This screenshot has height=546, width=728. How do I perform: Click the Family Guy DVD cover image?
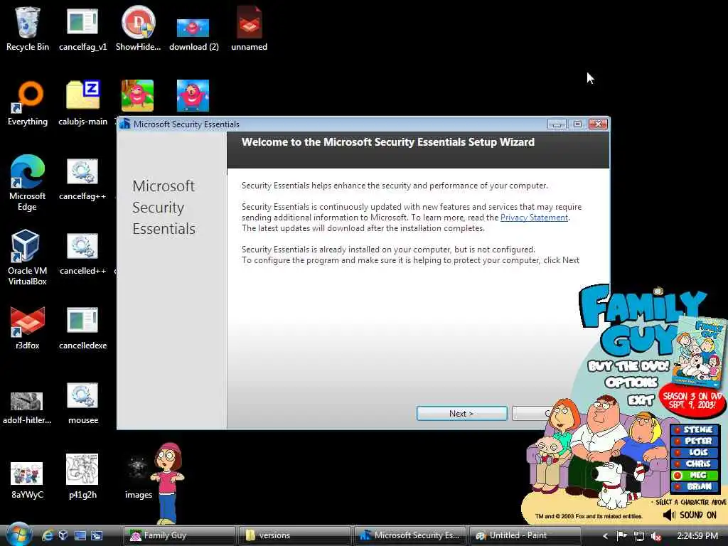(x=698, y=351)
